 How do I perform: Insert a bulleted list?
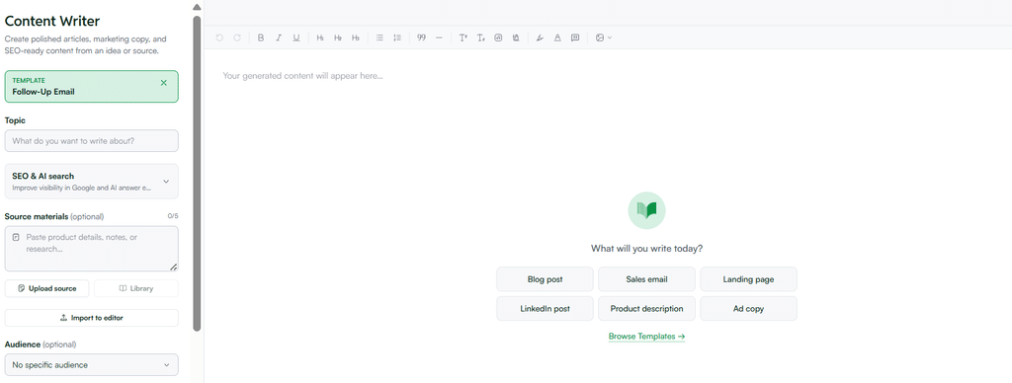[379, 38]
